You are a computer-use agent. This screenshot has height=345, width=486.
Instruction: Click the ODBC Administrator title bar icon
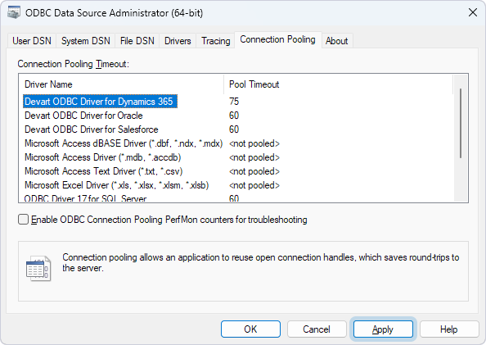(14, 13)
